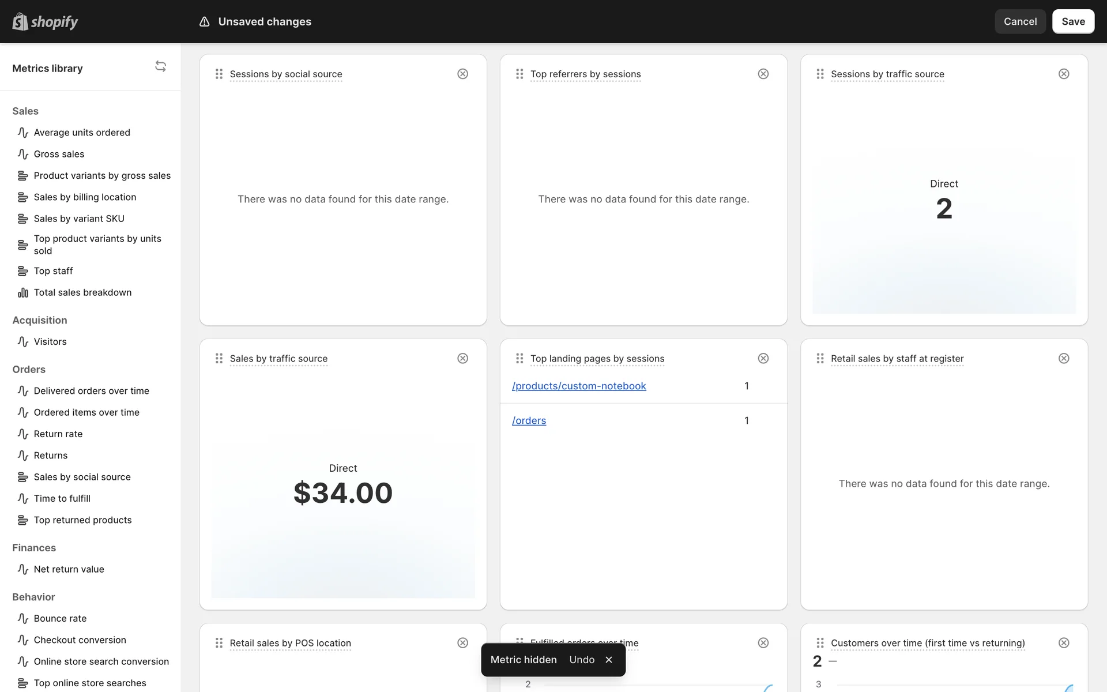Save the unsaved changes
This screenshot has width=1107, height=692.
pos(1072,22)
